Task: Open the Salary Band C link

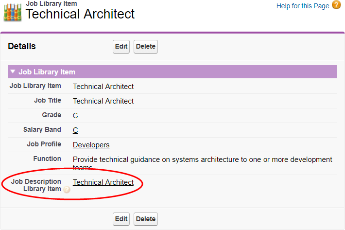Action: click(x=75, y=130)
